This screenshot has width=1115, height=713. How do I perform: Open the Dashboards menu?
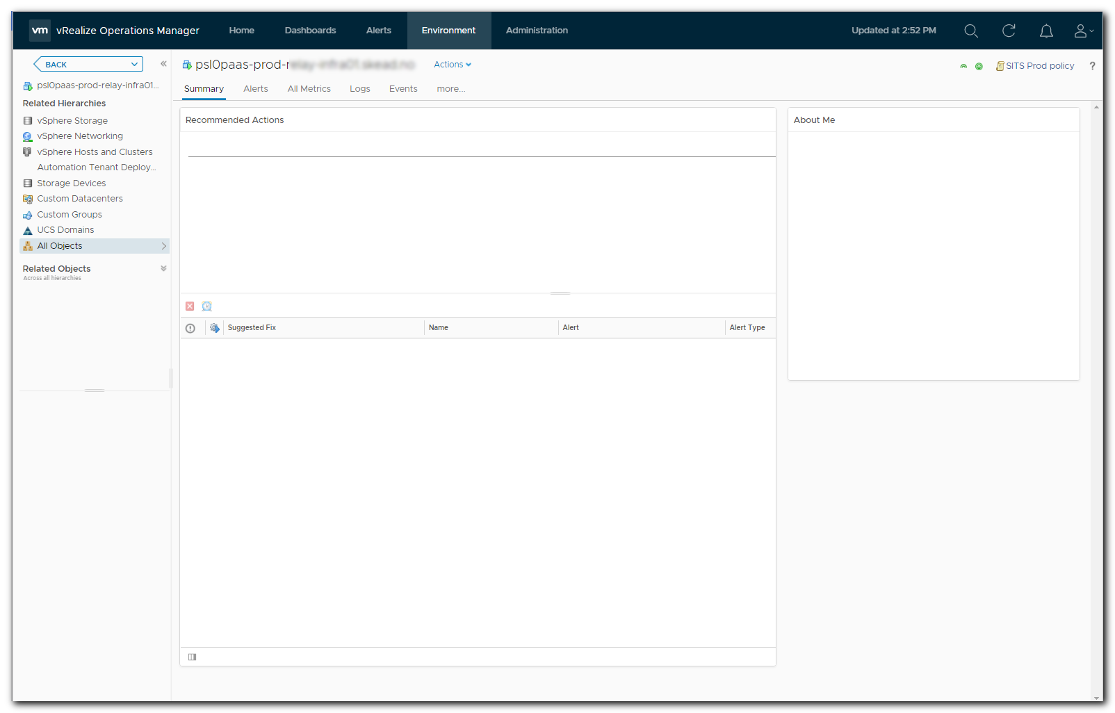[310, 31]
